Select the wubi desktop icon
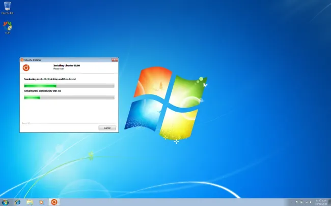Viewport: 331px width, 206px height. click(8, 27)
